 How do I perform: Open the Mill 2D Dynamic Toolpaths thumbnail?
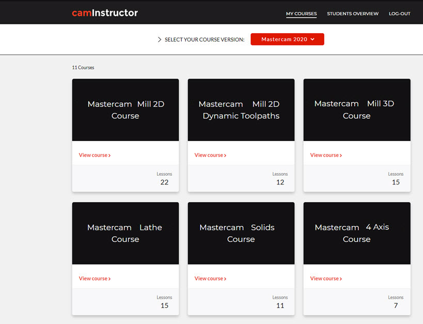pos(241,110)
